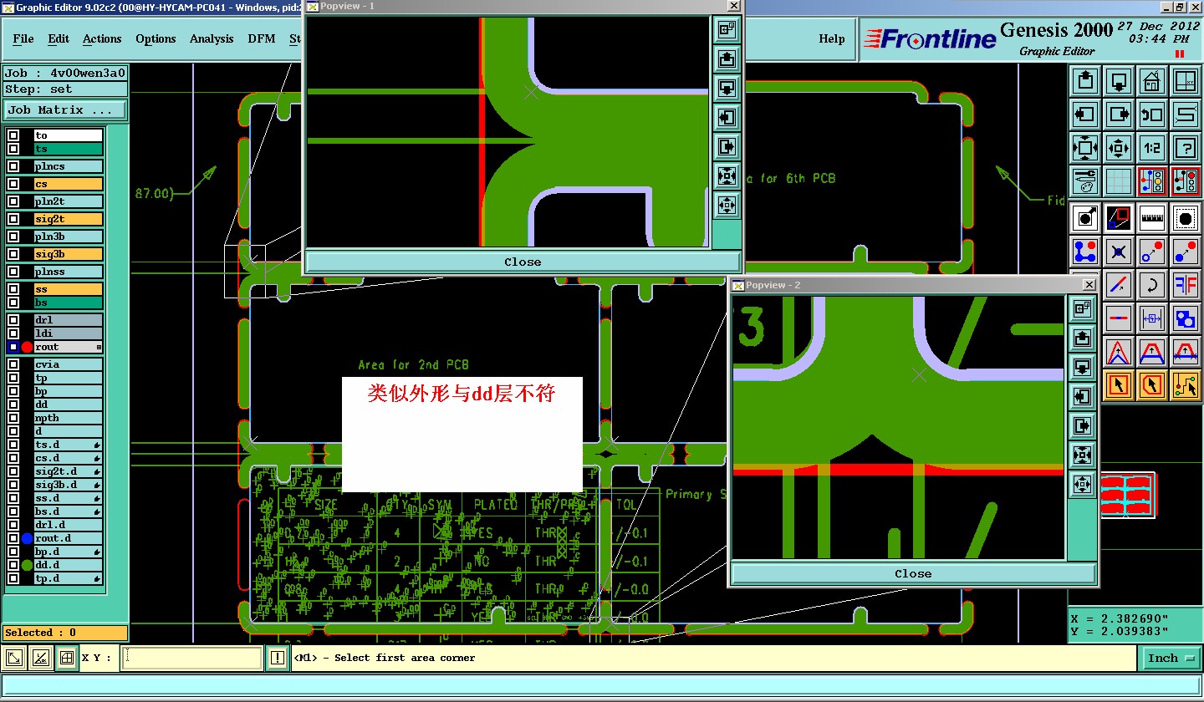
Task: Toggle checkbox for layer 'plncs'
Action: coord(13,166)
